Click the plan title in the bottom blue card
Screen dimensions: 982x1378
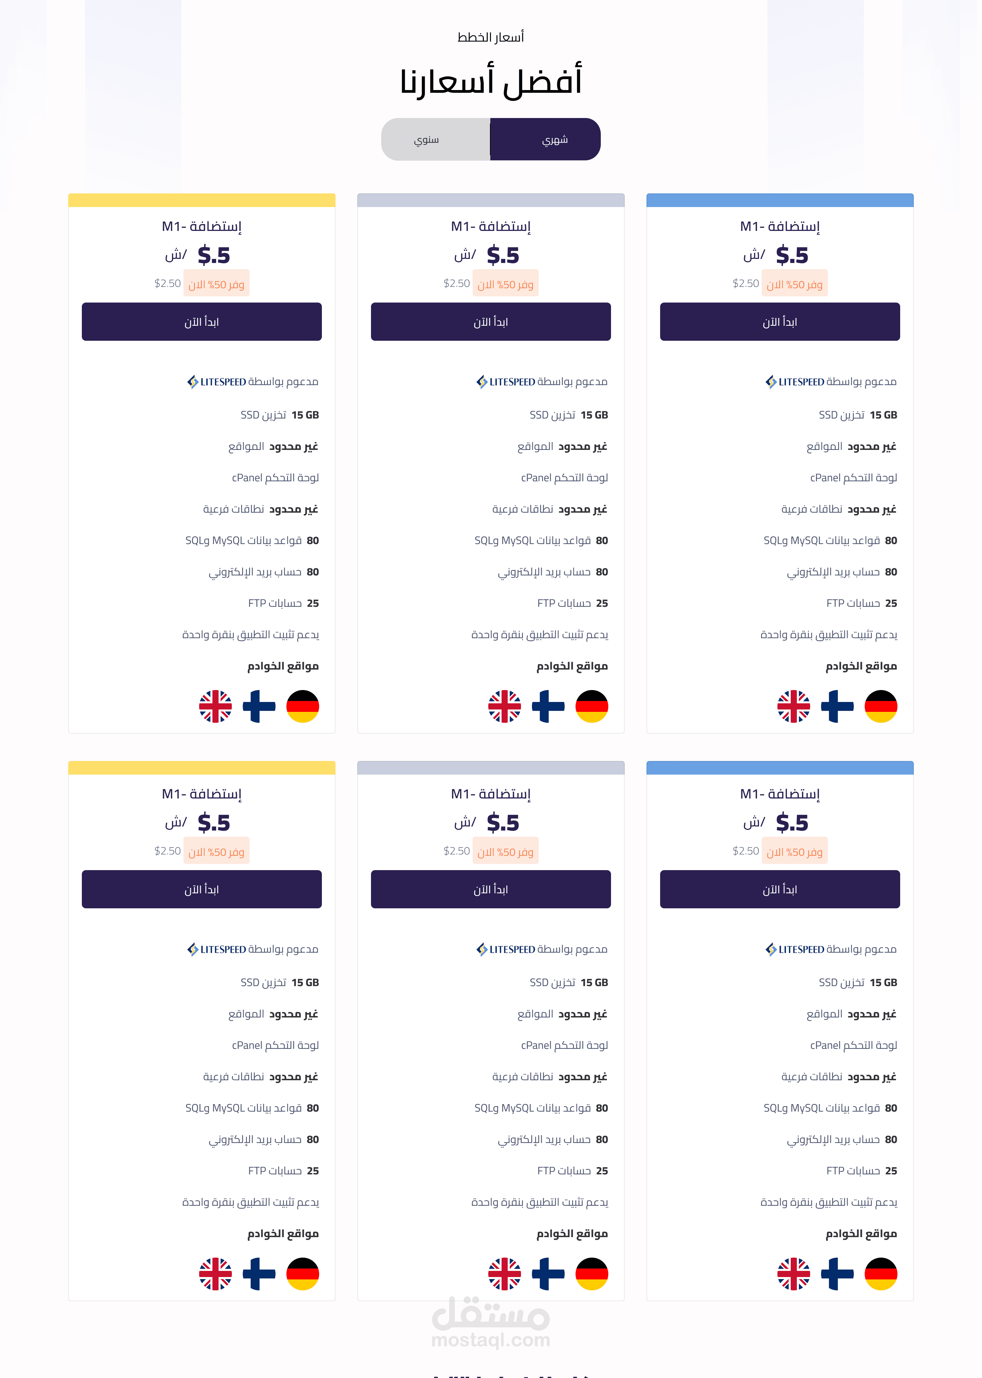click(x=779, y=794)
